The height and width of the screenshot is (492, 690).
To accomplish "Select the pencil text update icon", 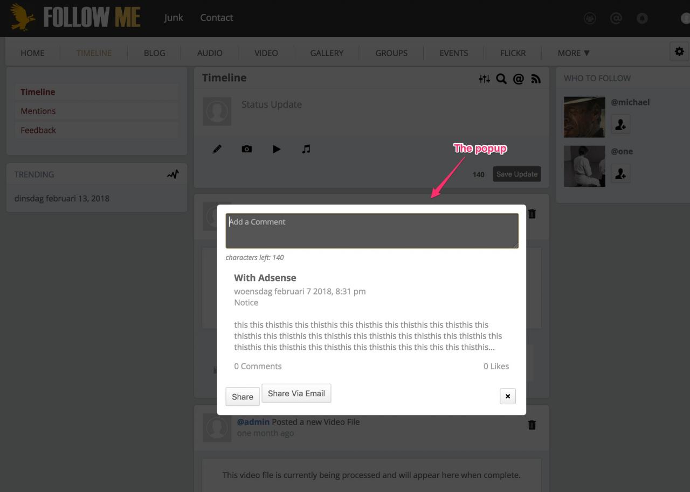I will 217,149.
